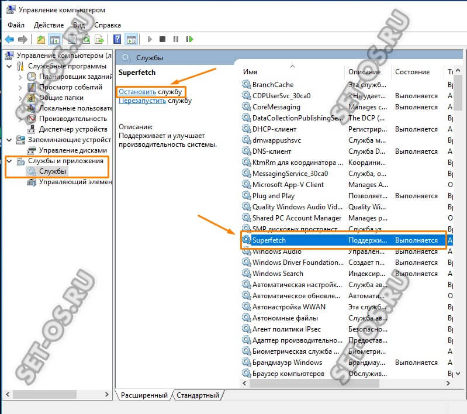Click the Export List toolbar icon
The width and height of the screenshot is (467, 414).
click(x=99, y=39)
